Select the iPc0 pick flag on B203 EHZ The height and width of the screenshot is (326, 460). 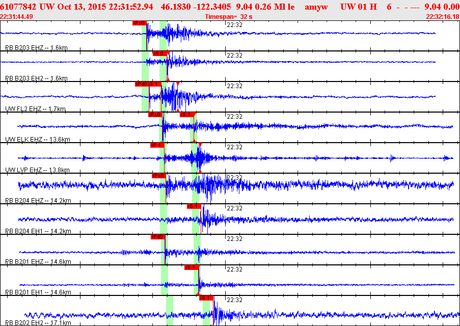[140, 23]
